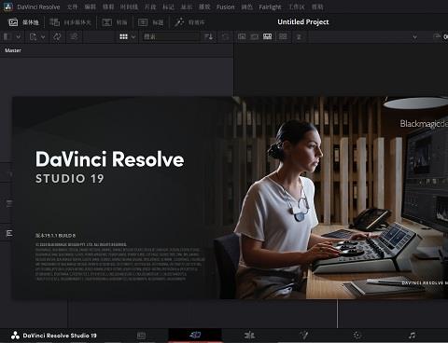Switch to the Fairlight music-note page
Image resolution: width=448 pixels, height=343 pixels.
(412, 336)
